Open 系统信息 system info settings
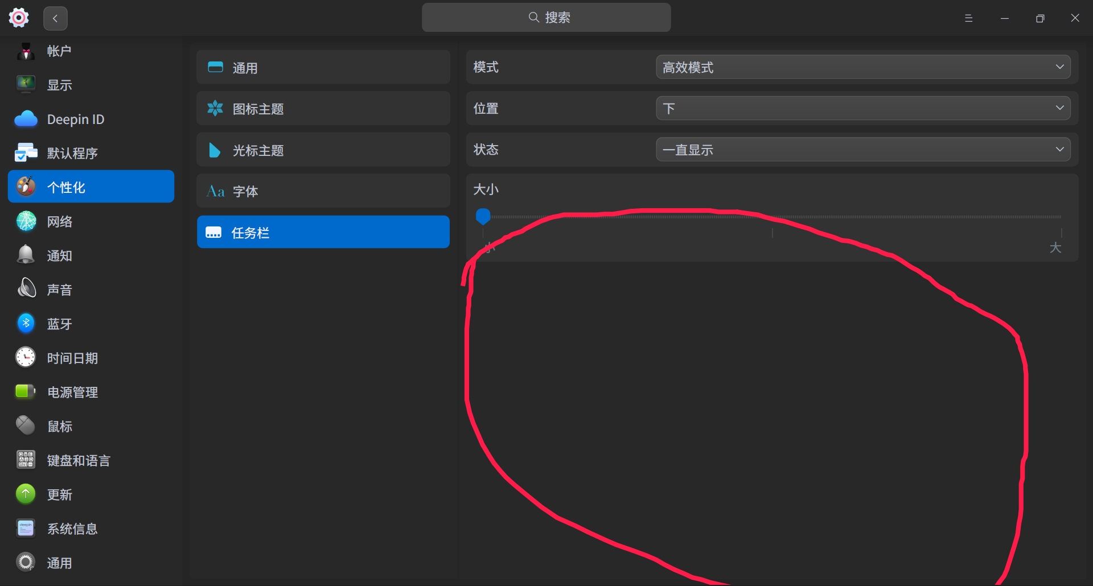This screenshot has width=1093, height=586. 26,528
